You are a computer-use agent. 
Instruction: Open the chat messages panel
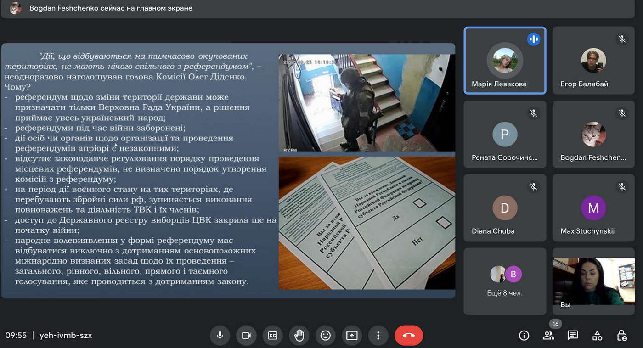[x=573, y=336]
